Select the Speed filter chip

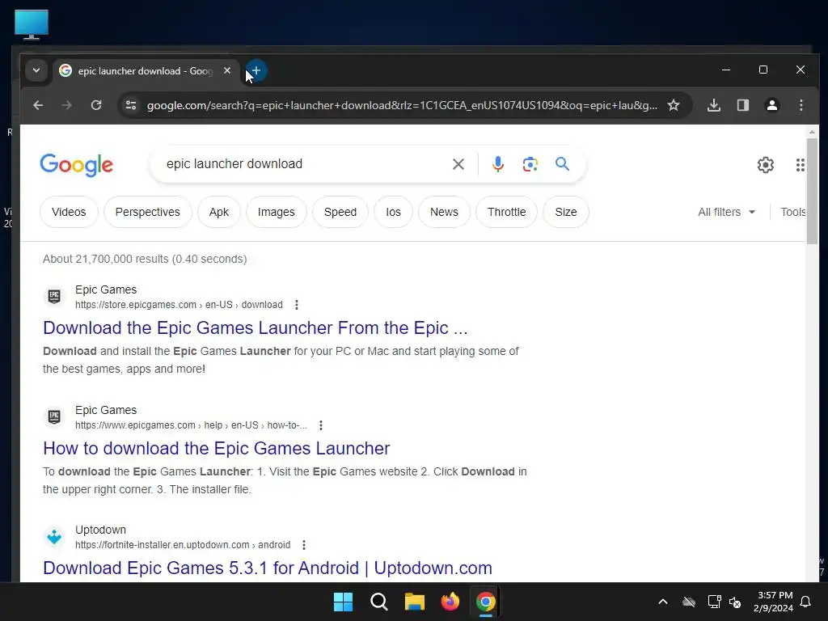click(340, 212)
